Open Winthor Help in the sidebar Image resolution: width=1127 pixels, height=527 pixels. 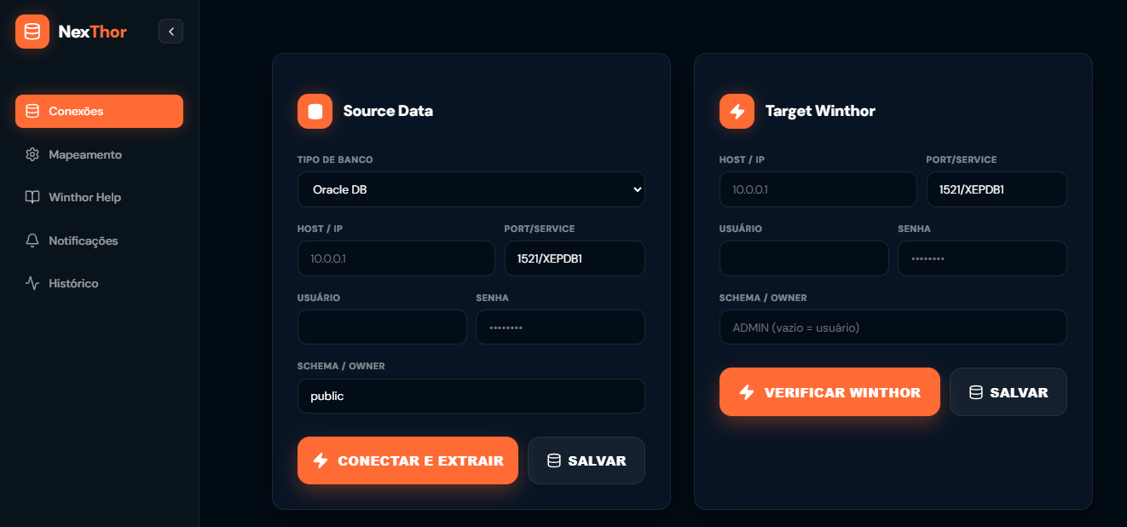(x=99, y=197)
